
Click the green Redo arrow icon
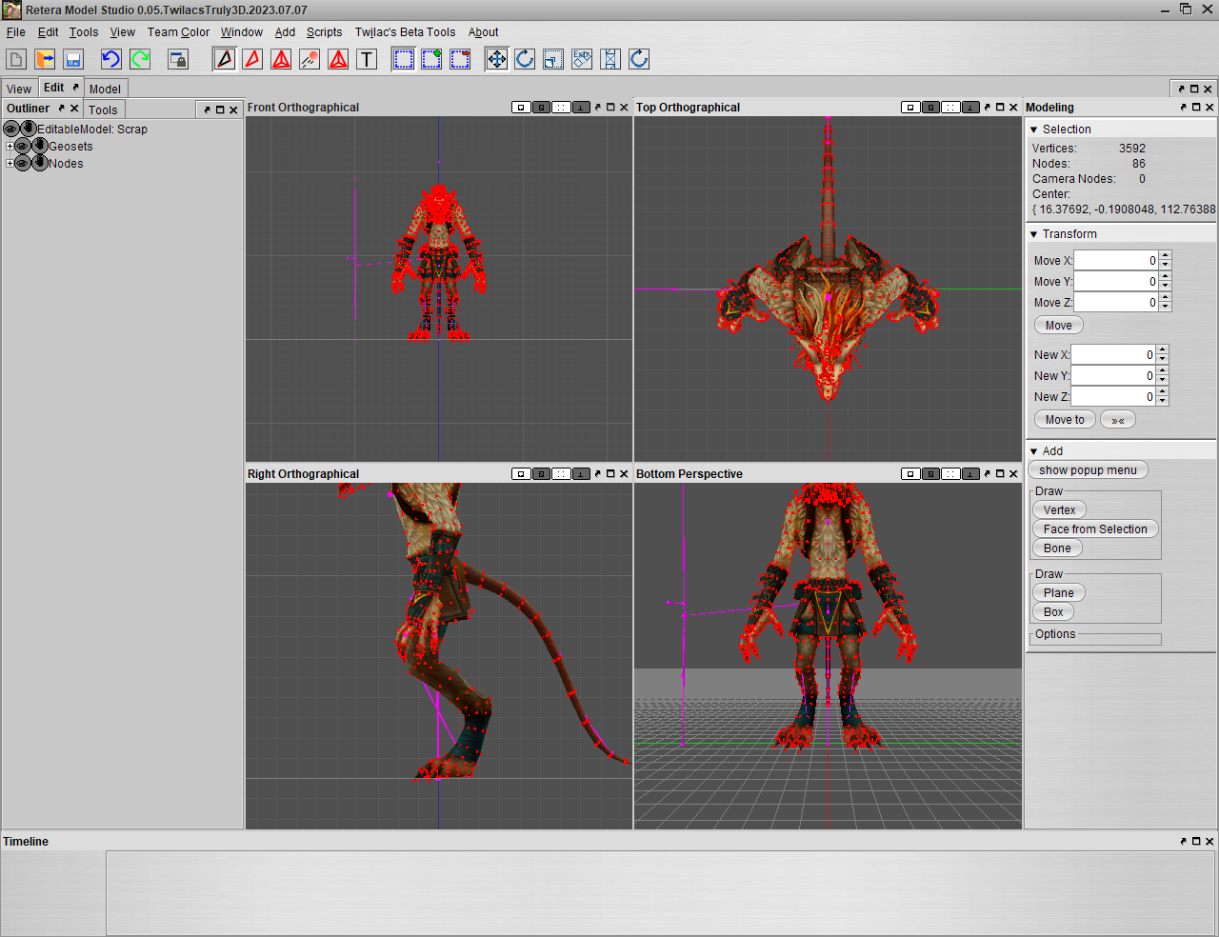click(x=140, y=59)
